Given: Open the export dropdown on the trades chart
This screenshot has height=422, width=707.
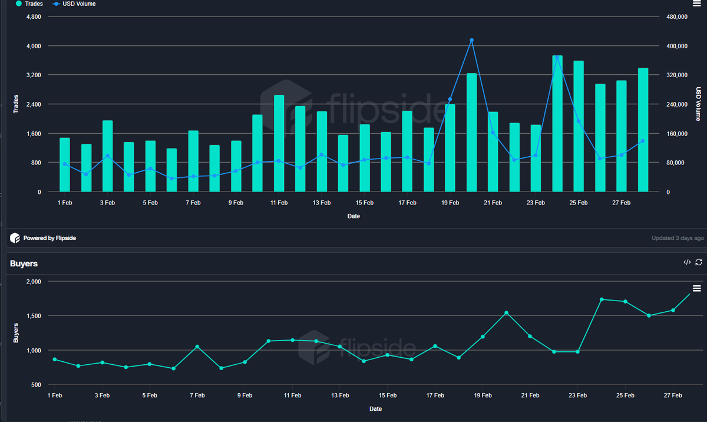Looking at the screenshot, I should tap(696, 4).
